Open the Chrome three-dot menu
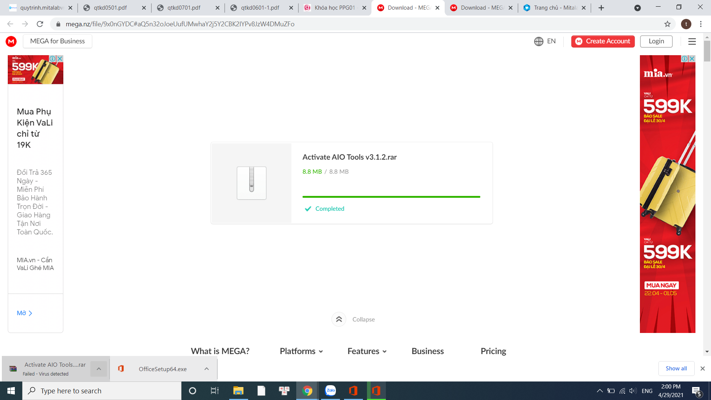This screenshot has height=400, width=711. point(701,24)
